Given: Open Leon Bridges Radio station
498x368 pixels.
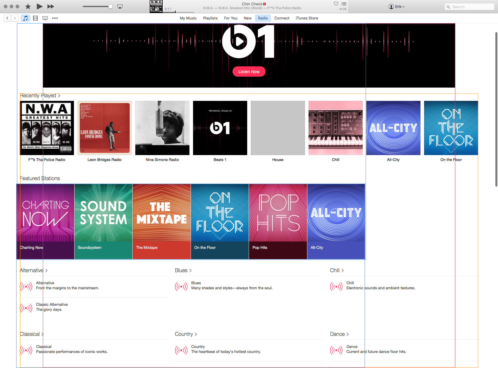Looking at the screenshot, I should click(x=105, y=128).
